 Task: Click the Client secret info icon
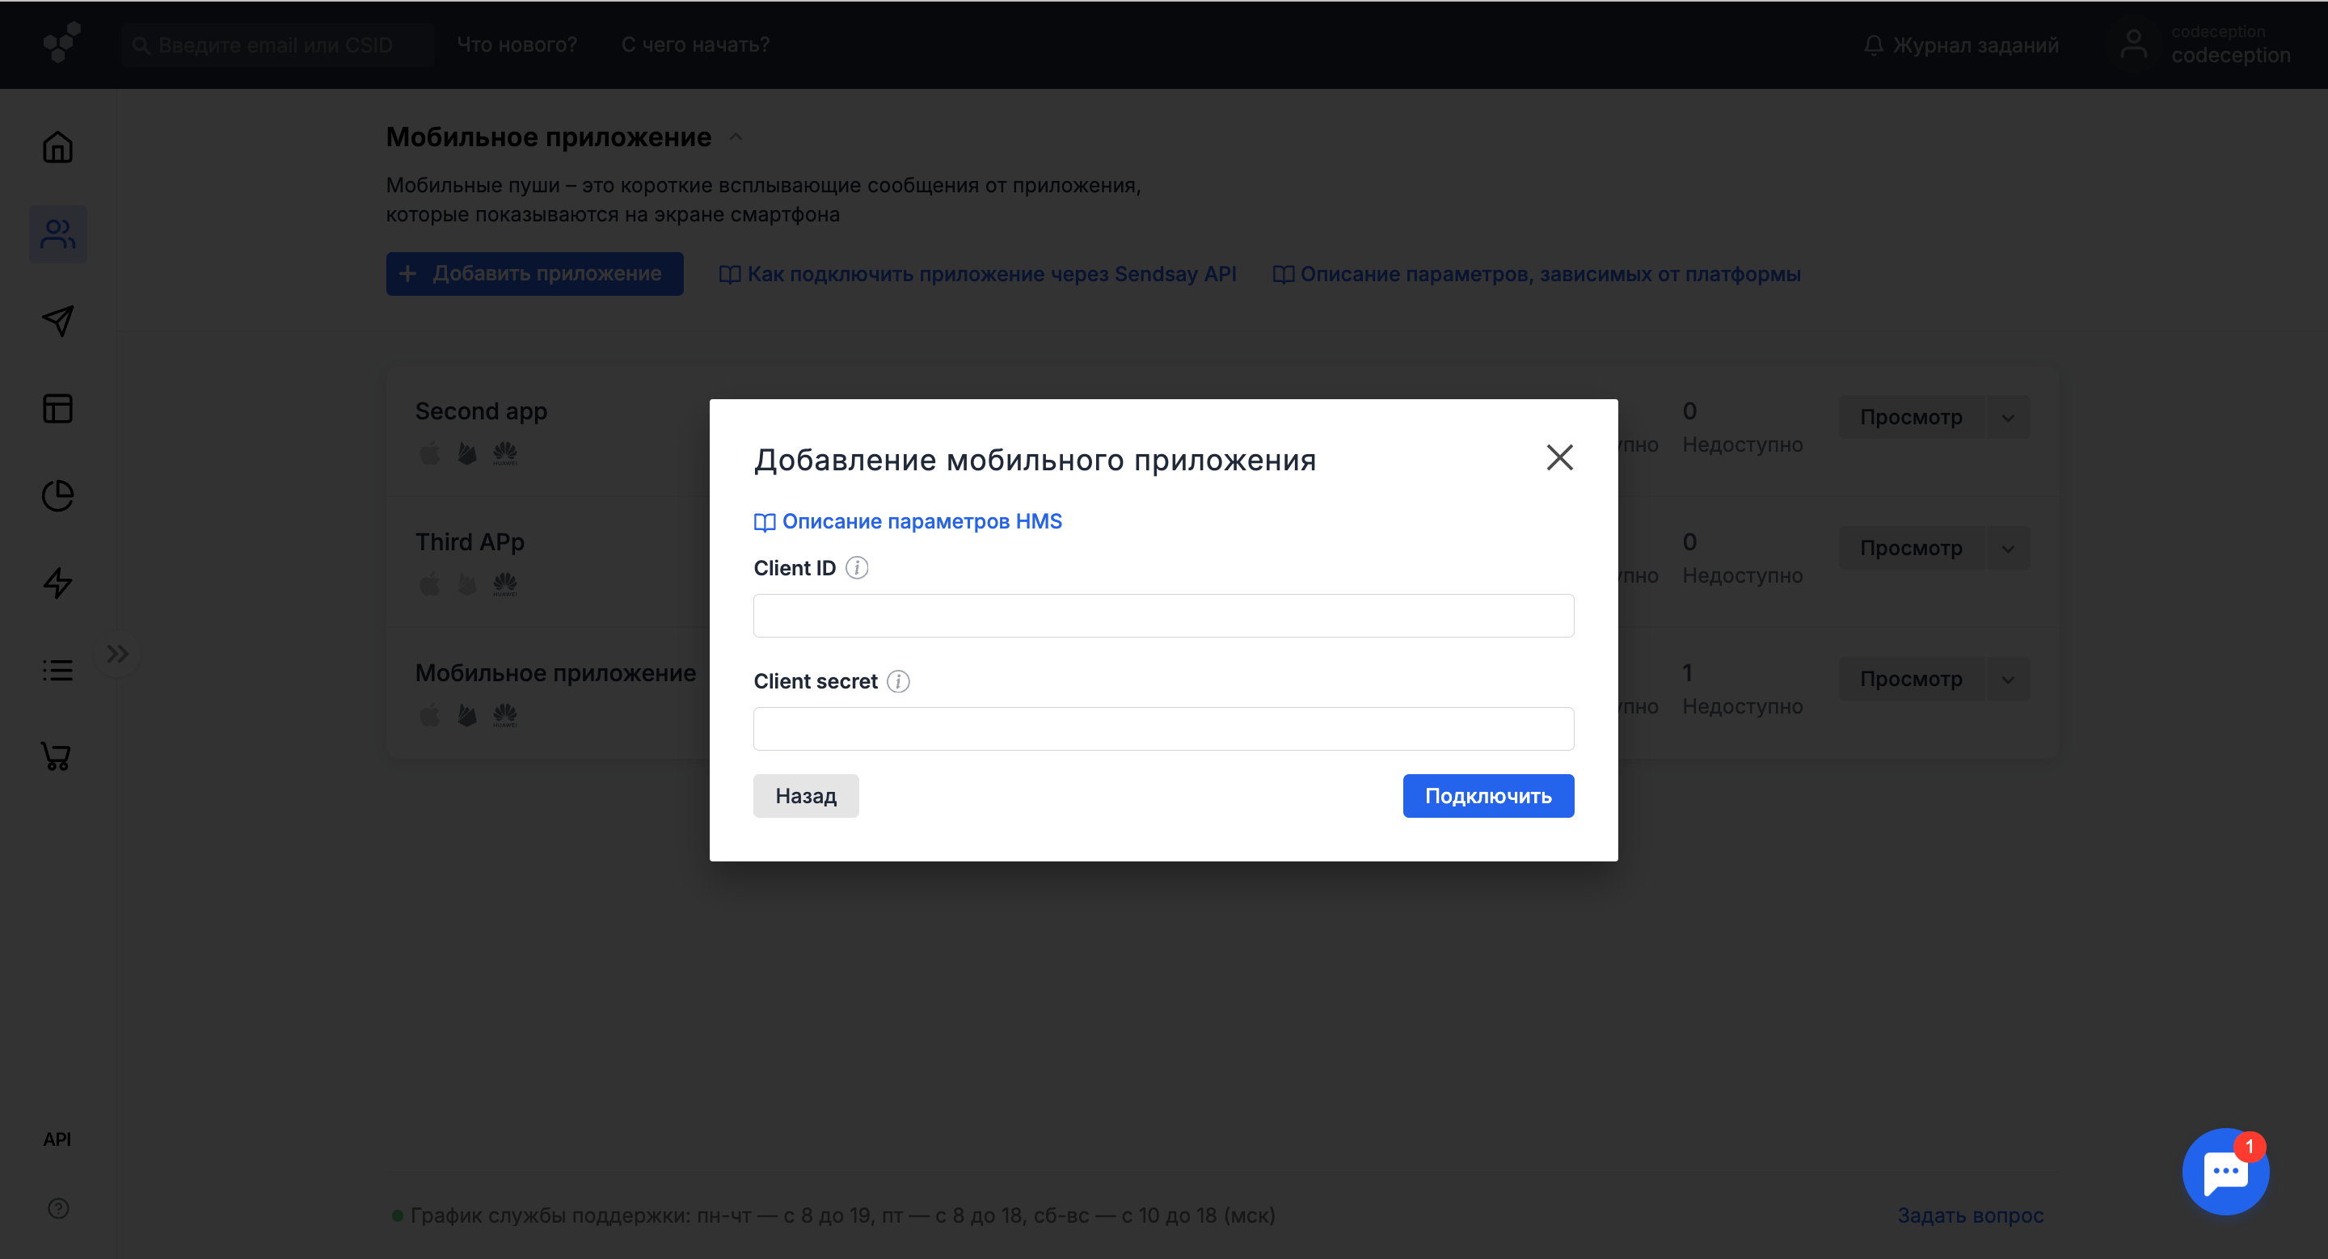pyautogui.click(x=898, y=681)
